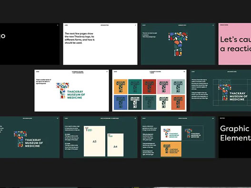Select the dark green outlined logo variant
This screenshot has width=251, height=188.
(193, 133)
